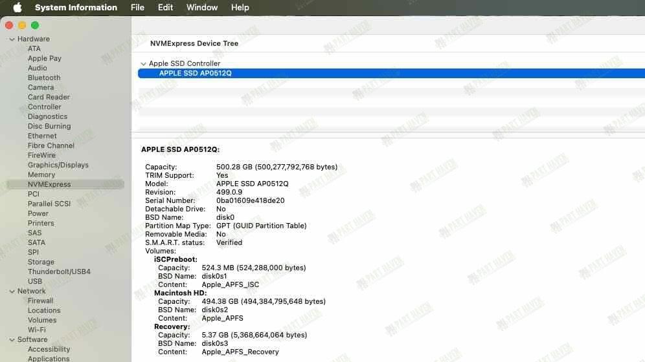Viewport: 645px width, 362px height.
Task: Collapse the Hardware section in sidebar
Action: [12, 39]
